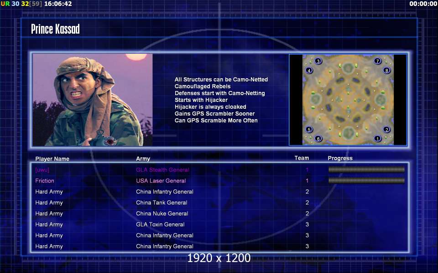Click GLA Stealth General army entry
The width and height of the screenshot is (438, 273).
[162, 170]
